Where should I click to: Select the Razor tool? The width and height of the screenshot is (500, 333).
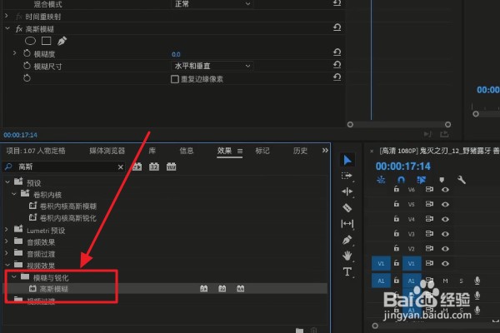[x=347, y=208]
